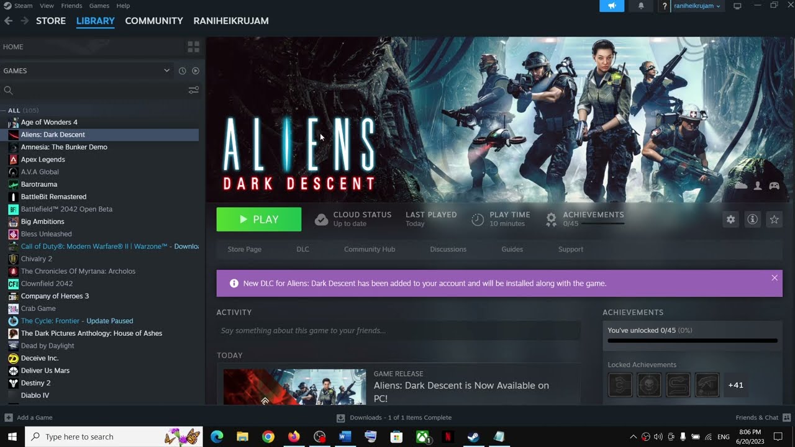This screenshot has width=795, height=447.
Task: Click the Add a Game plus icon
Action: [8, 417]
